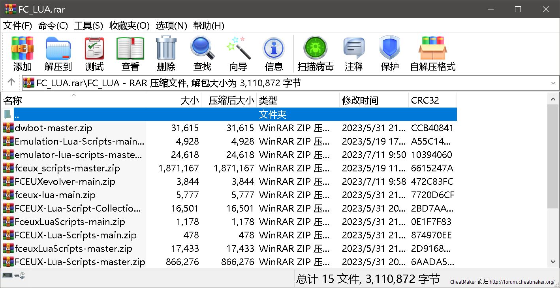Click the Add (添加) toolbar icon
This screenshot has width=560, height=288.
(x=23, y=48)
